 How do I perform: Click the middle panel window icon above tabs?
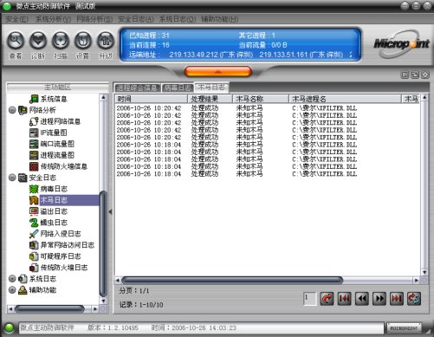[415, 75]
